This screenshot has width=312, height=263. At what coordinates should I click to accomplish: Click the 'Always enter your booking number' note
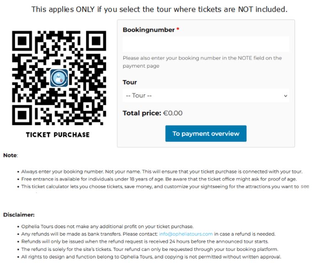(162, 171)
